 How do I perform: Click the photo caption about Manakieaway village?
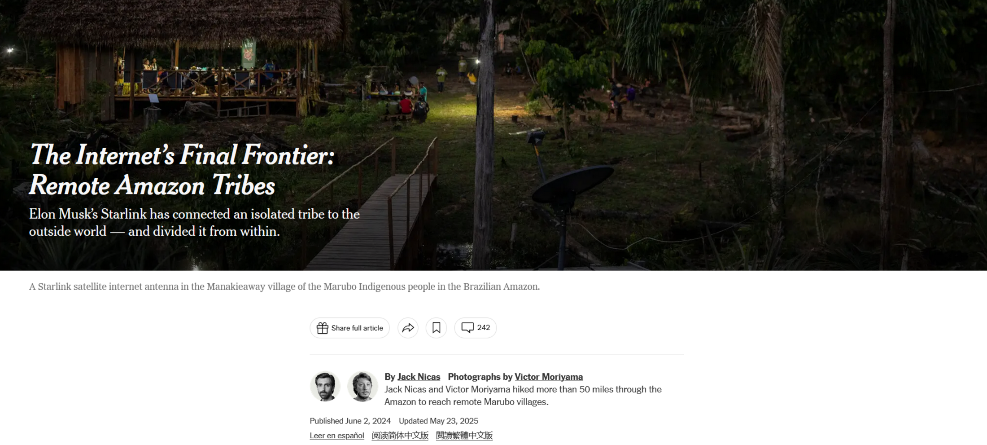284,286
